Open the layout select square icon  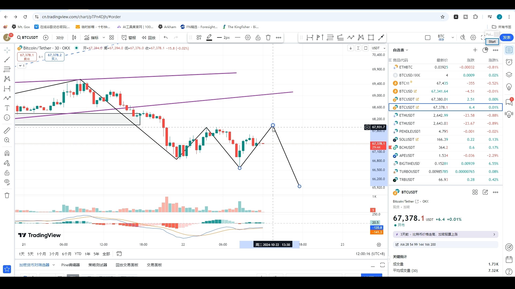tap(428, 37)
